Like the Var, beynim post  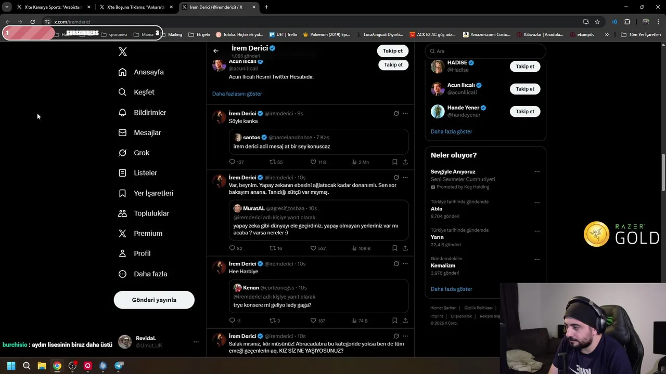click(318, 248)
